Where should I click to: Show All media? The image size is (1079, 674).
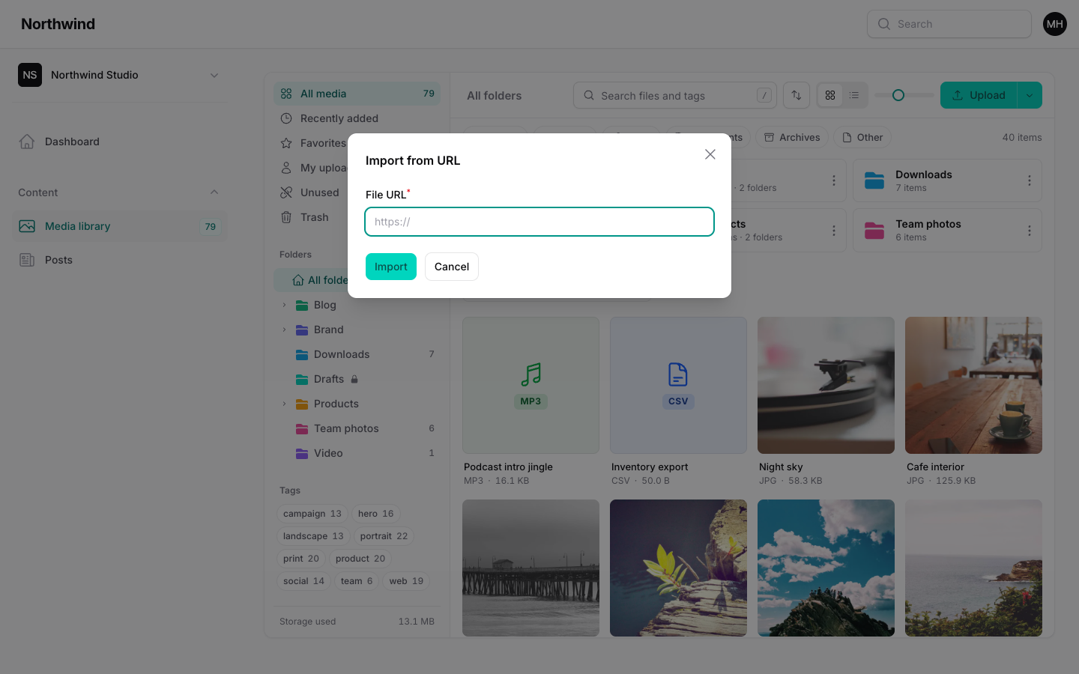[357, 94]
